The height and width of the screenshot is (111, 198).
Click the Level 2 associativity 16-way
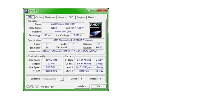click(99, 67)
